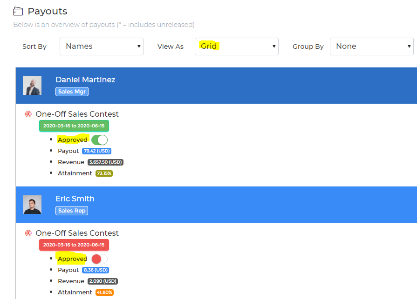Screen dimensions: 417x299
Task: Enable Eric's Approved toggle
Action: tap(98, 259)
